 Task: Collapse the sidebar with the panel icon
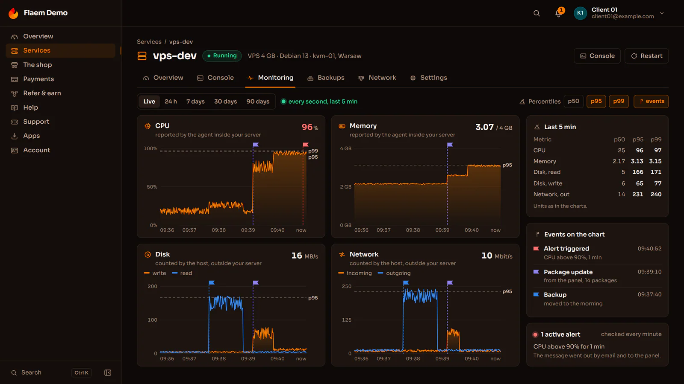coord(108,372)
